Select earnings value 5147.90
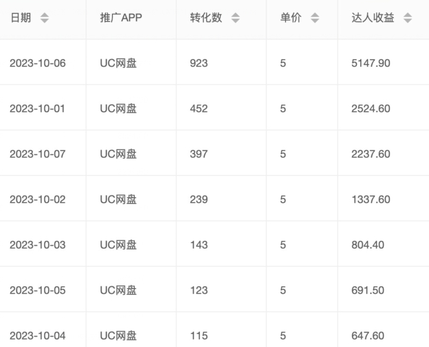 (x=371, y=63)
